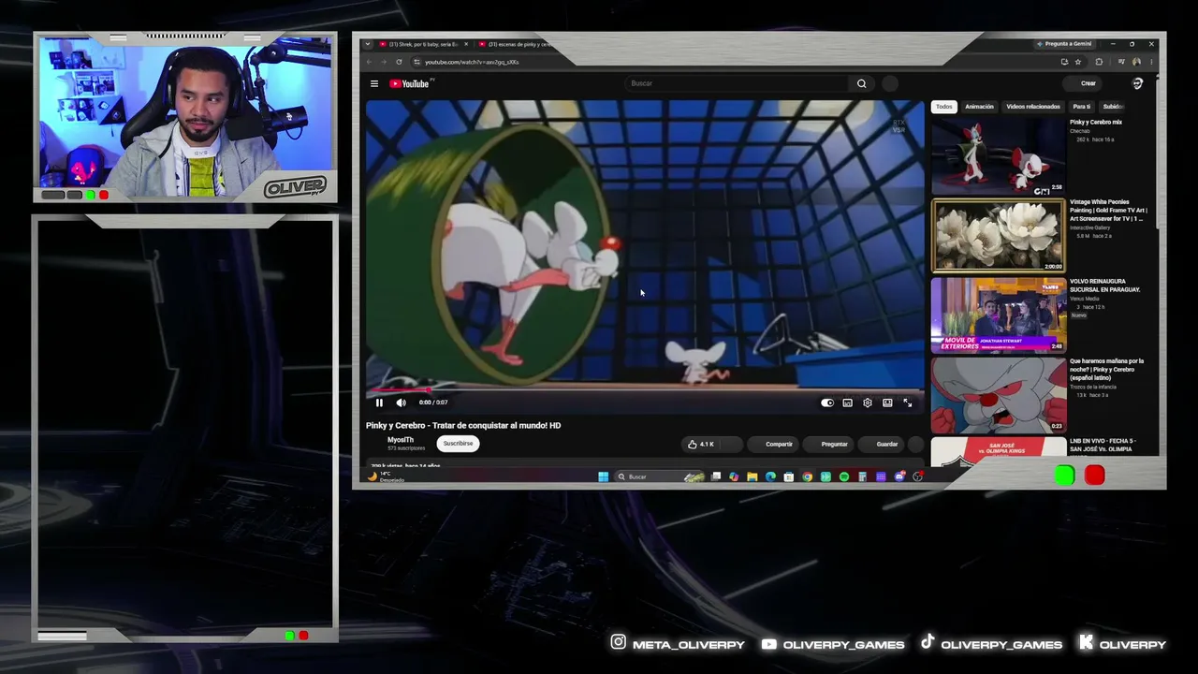Click the Preguntar a Gemini button
This screenshot has width=1198, height=674.
(x=1064, y=44)
